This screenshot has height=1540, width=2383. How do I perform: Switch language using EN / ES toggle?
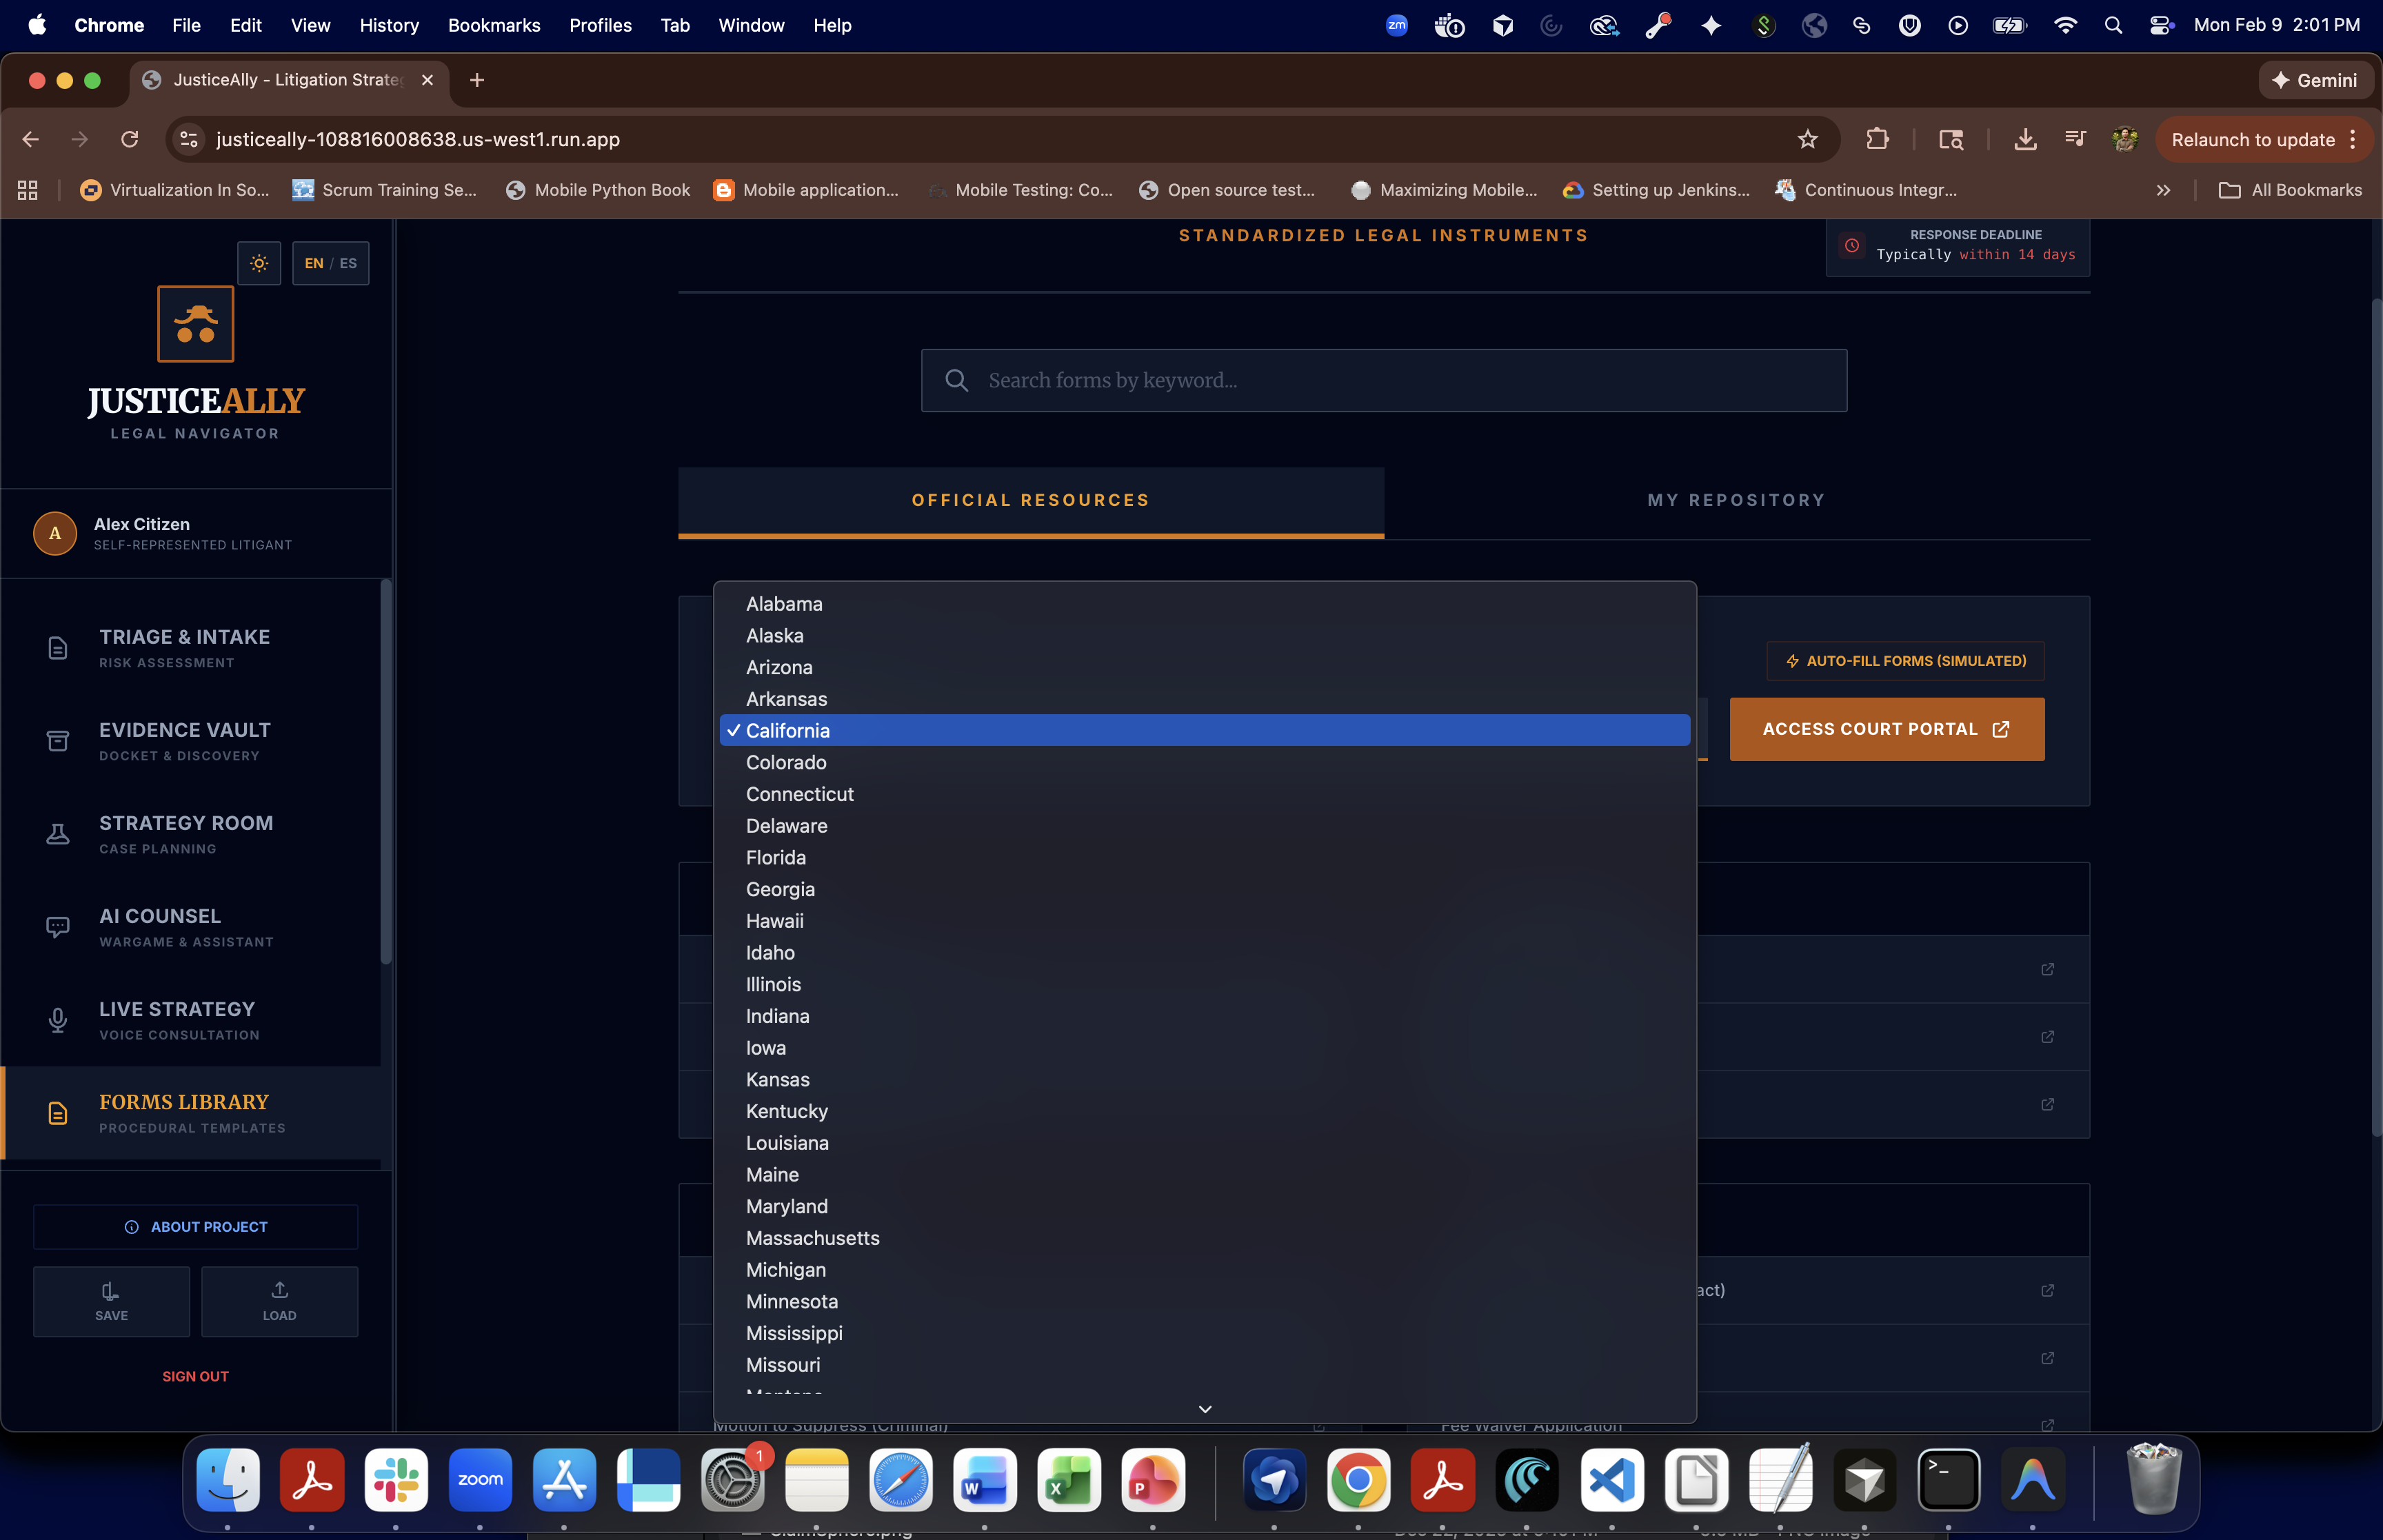pos(330,263)
